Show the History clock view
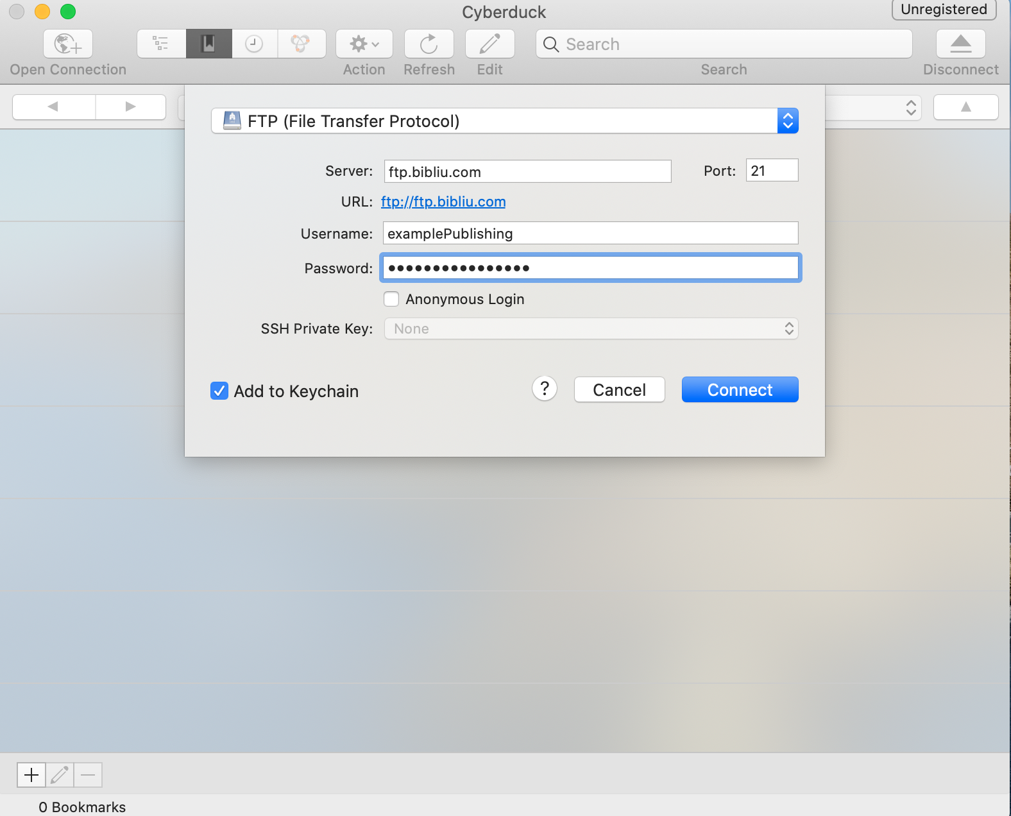The image size is (1011, 816). [x=255, y=44]
